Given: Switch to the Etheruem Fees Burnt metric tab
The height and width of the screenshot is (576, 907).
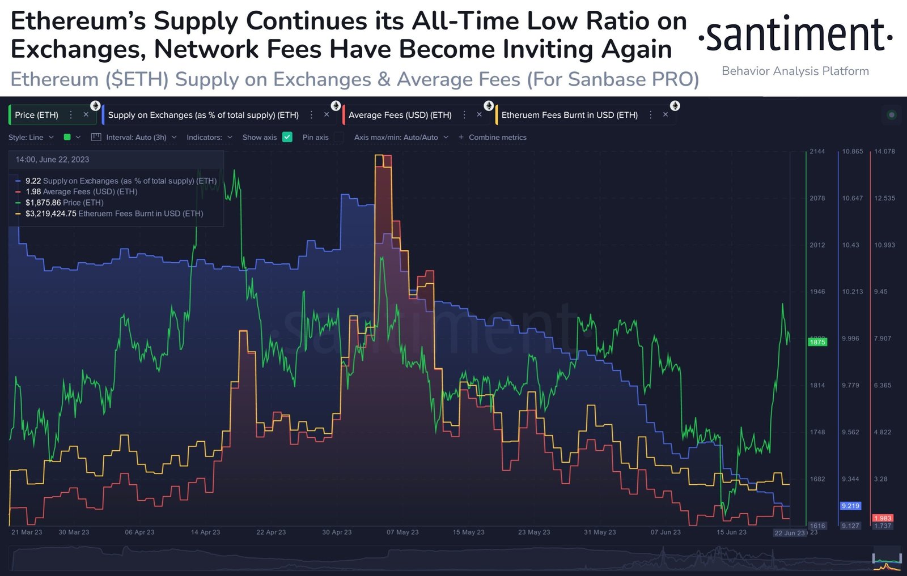Looking at the screenshot, I should [570, 114].
